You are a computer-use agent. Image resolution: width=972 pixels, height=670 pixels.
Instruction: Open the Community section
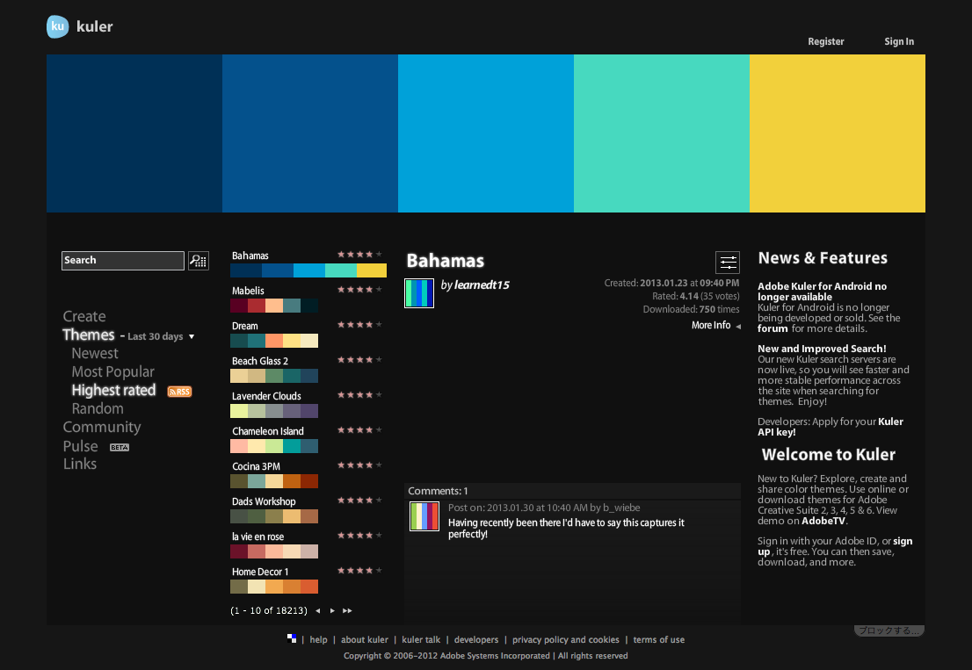pos(102,428)
